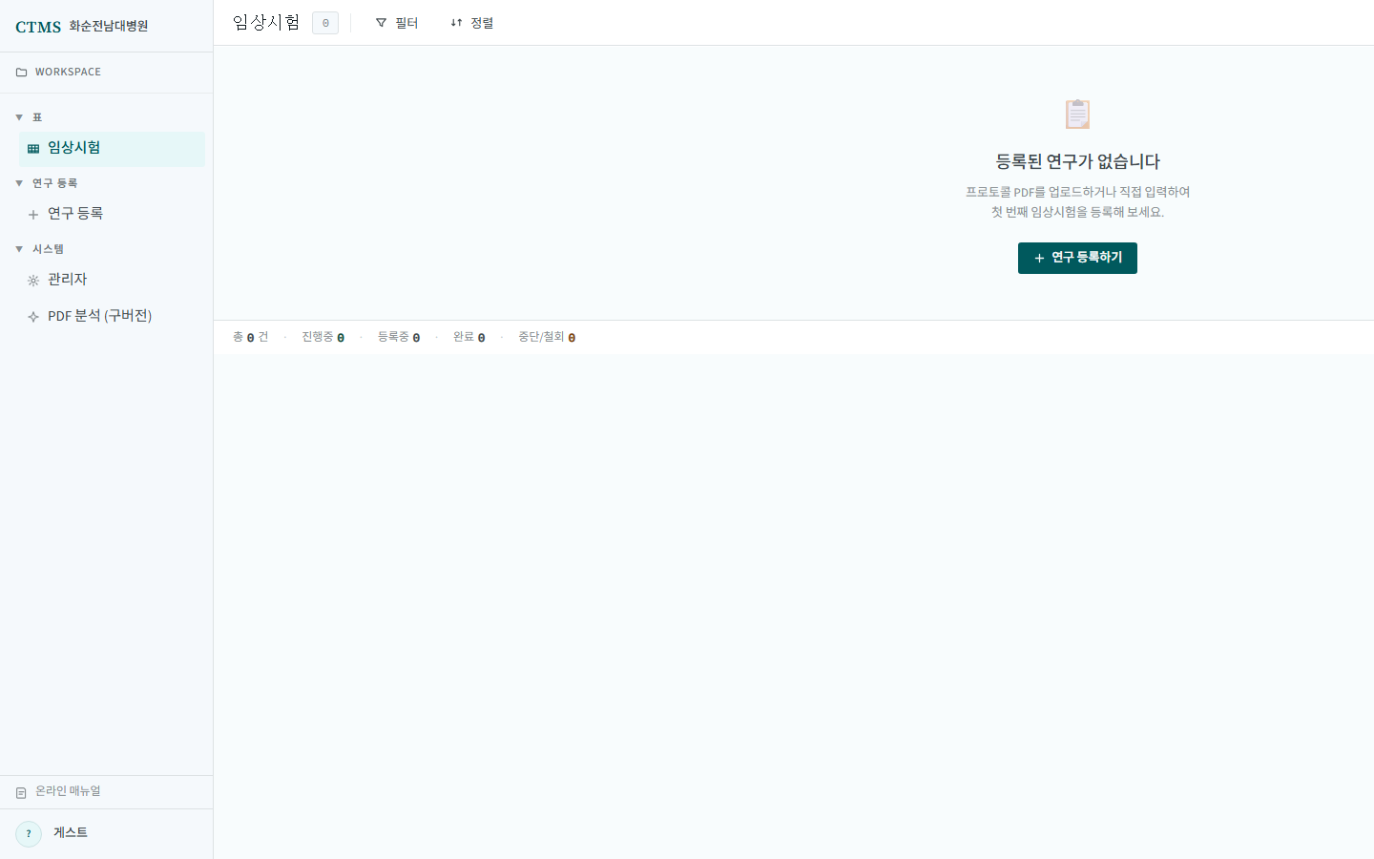Open PDF 분석 (구버전) sidebar item
Screen dimensions: 1374x859
(112, 316)
